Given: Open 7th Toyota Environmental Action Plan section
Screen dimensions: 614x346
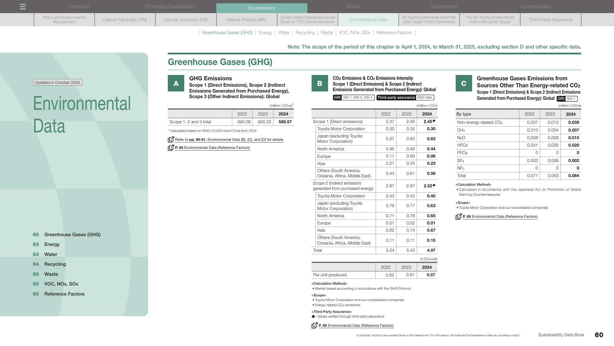Looking at the screenshot, I should (x=429, y=20).
